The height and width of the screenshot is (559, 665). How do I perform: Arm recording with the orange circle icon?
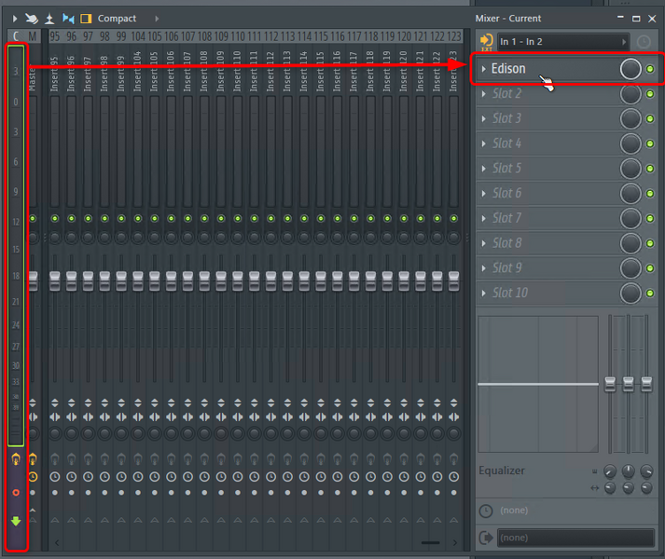[x=16, y=492]
